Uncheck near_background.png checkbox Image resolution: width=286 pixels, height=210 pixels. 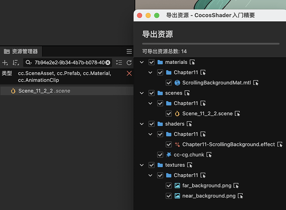(169, 196)
